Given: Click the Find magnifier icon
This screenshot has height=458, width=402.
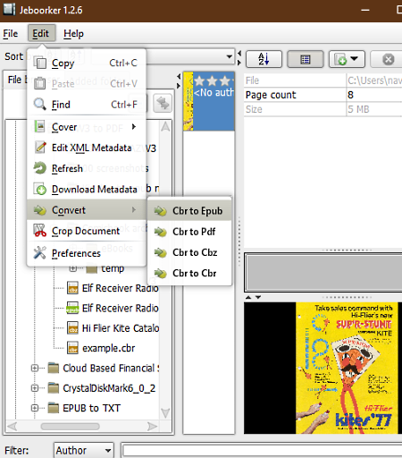Looking at the screenshot, I should pyautogui.click(x=39, y=105).
